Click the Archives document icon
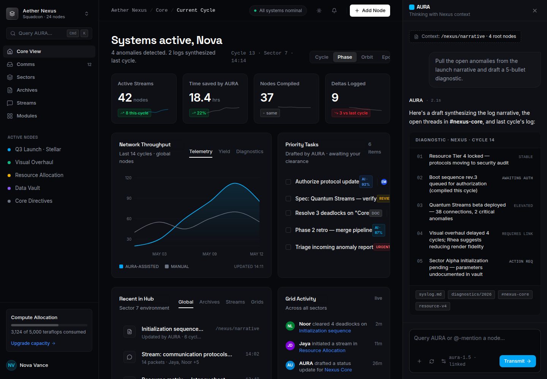This screenshot has width=547, height=379. pos(10,90)
